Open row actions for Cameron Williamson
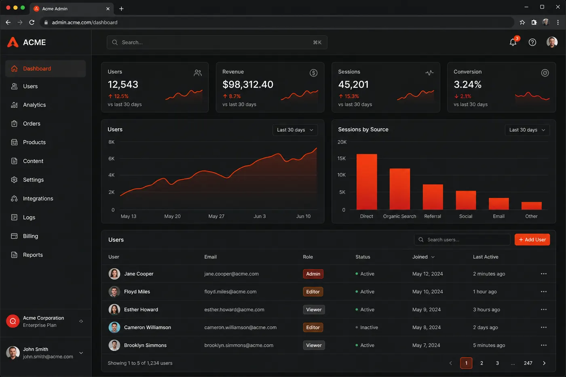The width and height of the screenshot is (566, 377). (544, 327)
